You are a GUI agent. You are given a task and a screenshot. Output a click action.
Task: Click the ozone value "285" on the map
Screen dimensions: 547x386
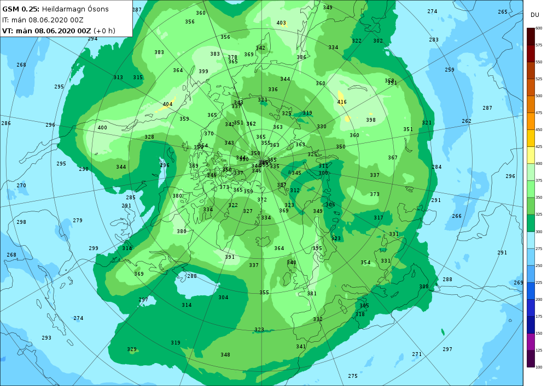coord(131,198)
